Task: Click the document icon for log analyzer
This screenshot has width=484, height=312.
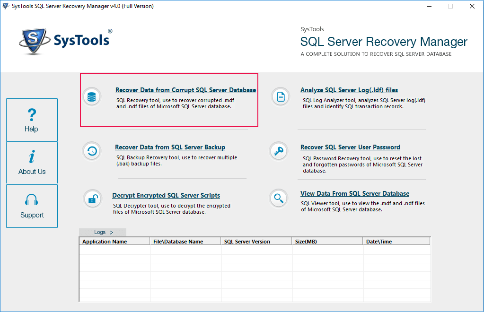Action: click(x=281, y=97)
